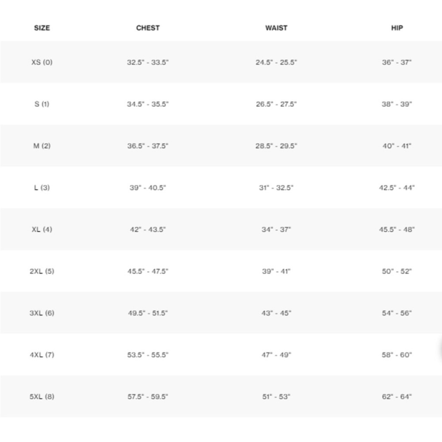
Task: Select the M (2) size label
Action: 42,146
